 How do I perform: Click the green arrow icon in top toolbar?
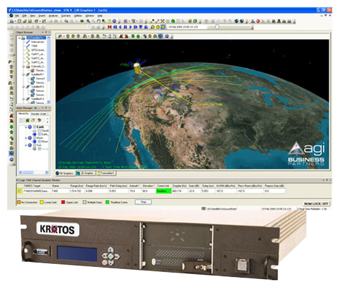coord(82,21)
